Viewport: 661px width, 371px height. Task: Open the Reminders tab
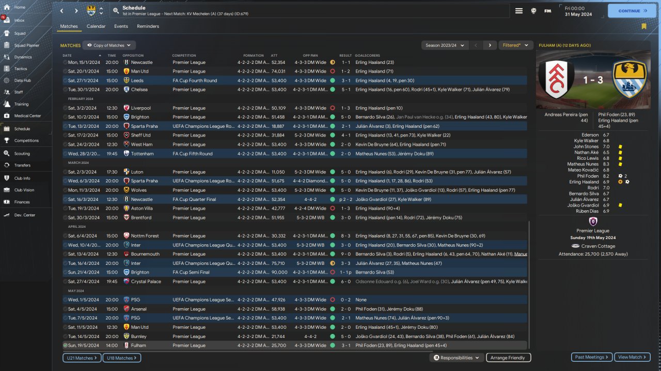(x=148, y=26)
